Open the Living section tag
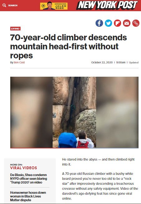141x204 pixels. coord(15,29)
